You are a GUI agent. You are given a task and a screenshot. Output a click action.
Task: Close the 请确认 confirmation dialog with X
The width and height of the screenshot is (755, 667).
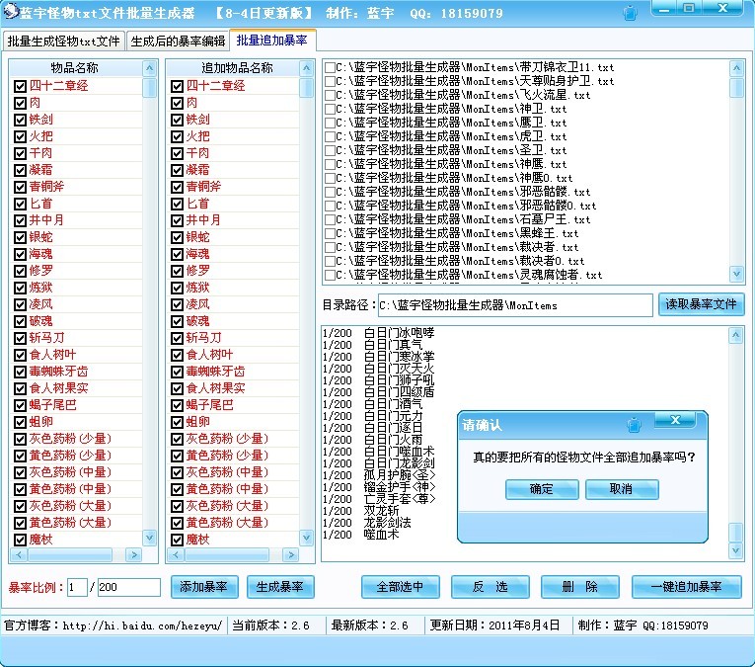(675, 421)
